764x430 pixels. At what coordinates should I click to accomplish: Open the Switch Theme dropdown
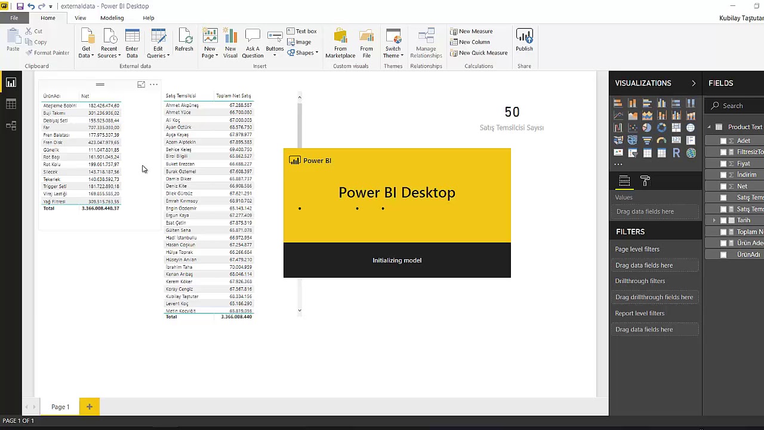click(x=393, y=52)
